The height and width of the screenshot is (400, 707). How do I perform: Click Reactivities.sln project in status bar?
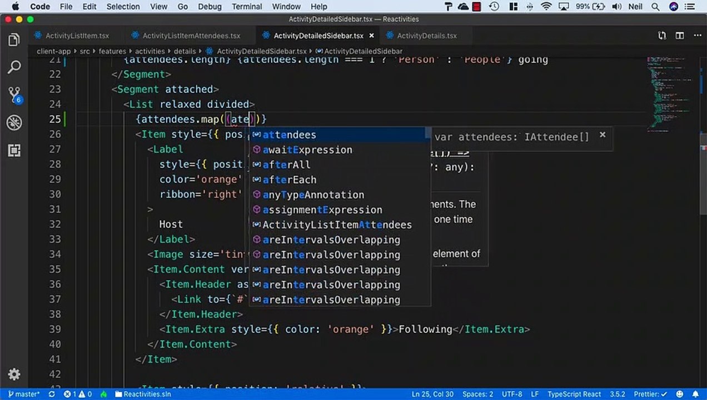(x=143, y=394)
